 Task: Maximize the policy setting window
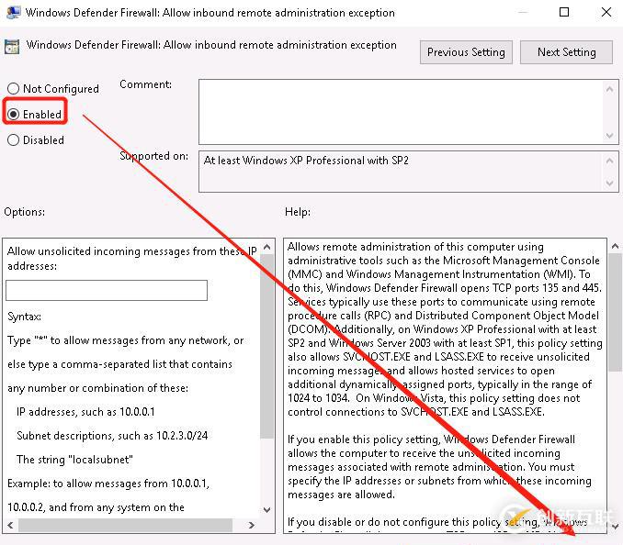point(563,13)
